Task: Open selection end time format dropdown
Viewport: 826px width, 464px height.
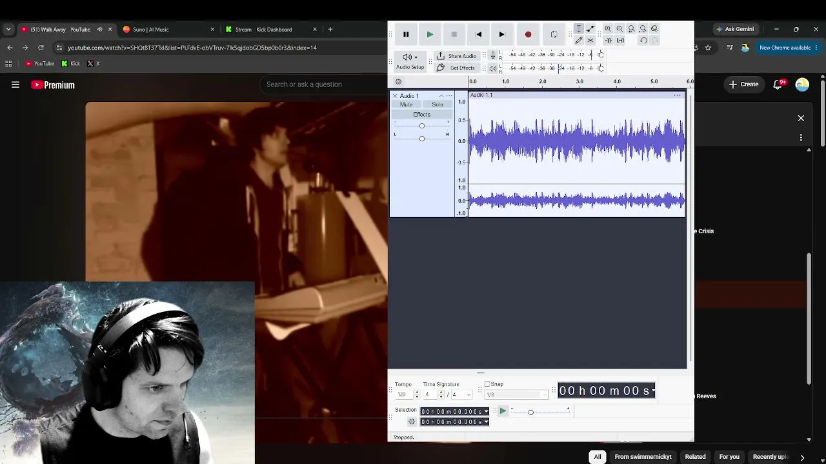Action: click(486, 422)
